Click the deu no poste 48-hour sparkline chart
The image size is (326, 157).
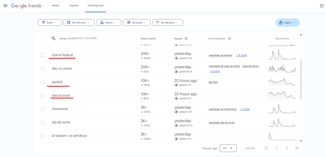pyautogui.click(x=282, y=68)
